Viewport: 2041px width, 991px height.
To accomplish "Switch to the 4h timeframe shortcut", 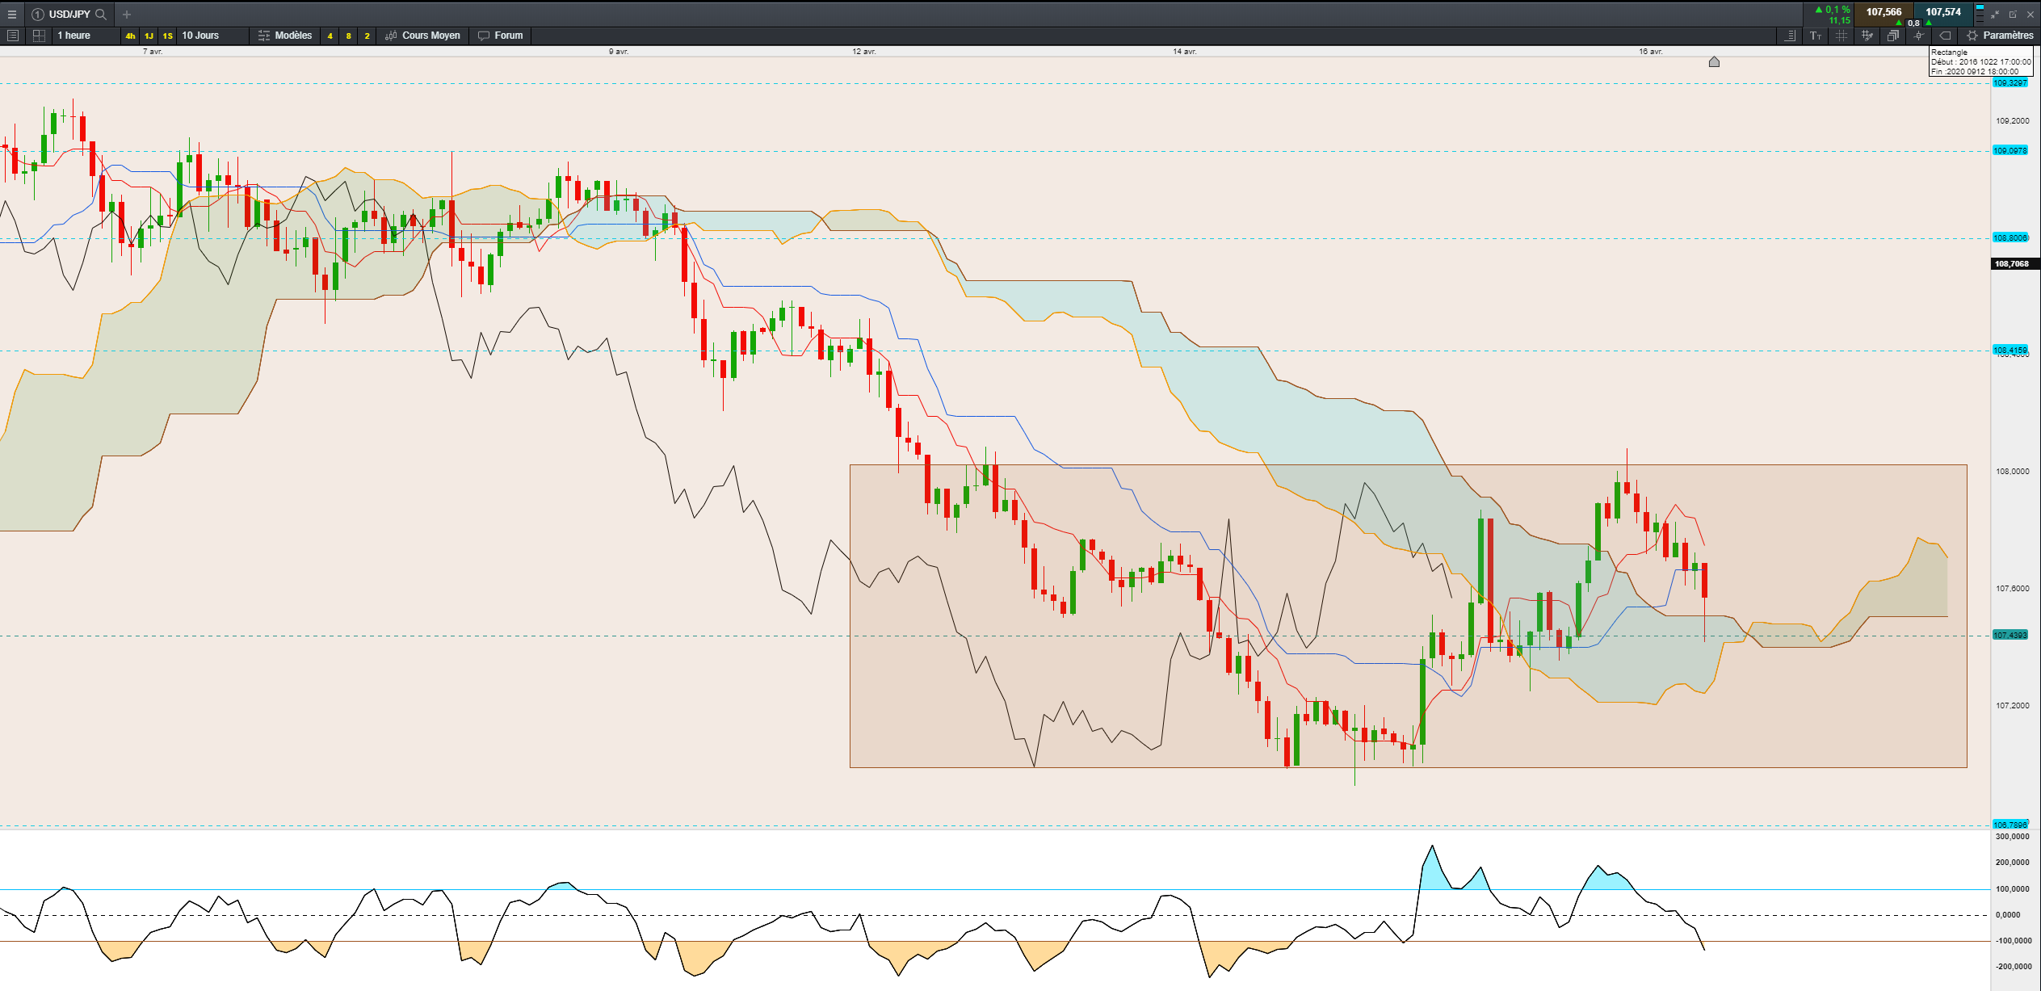I will click(x=130, y=36).
